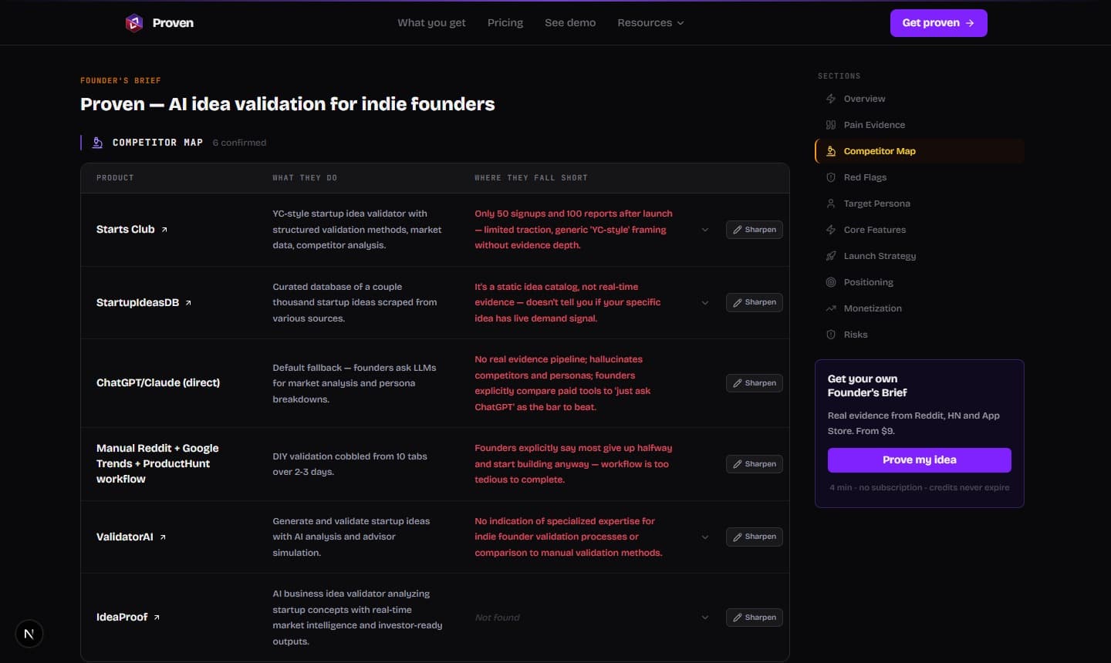Click the Launch Strategy rocket icon
1111x663 pixels.
(x=831, y=256)
